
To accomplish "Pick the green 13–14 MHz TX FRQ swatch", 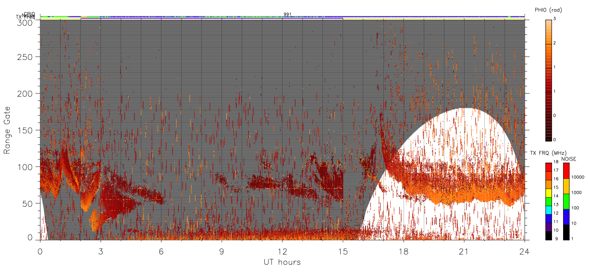I will click(549, 201).
